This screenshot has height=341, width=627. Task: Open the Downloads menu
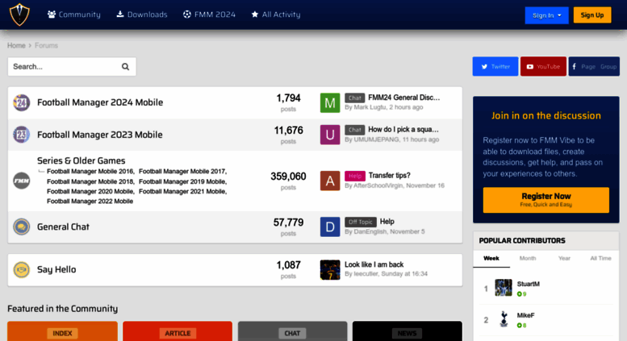tap(142, 15)
